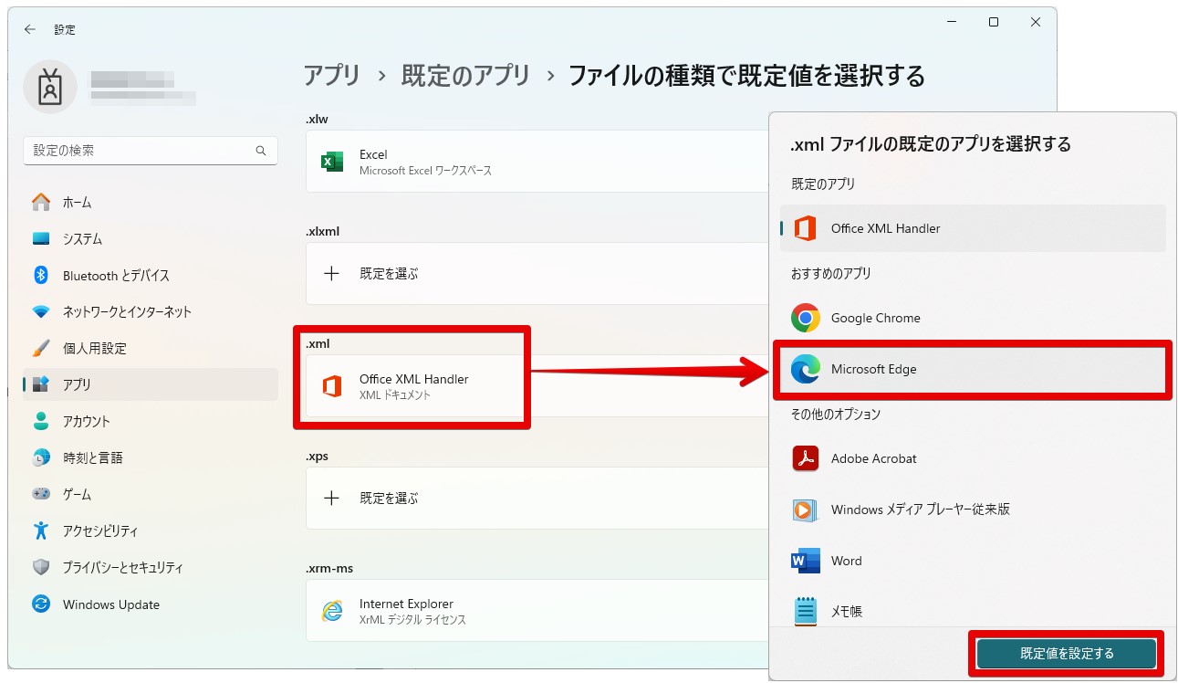Click the Gaming controller icon
Screen dimensions: 1178x683
pyautogui.click(x=41, y=494)
